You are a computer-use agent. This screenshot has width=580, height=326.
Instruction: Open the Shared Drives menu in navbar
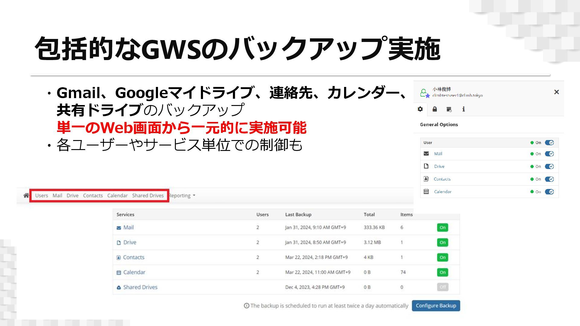point(148,196)
